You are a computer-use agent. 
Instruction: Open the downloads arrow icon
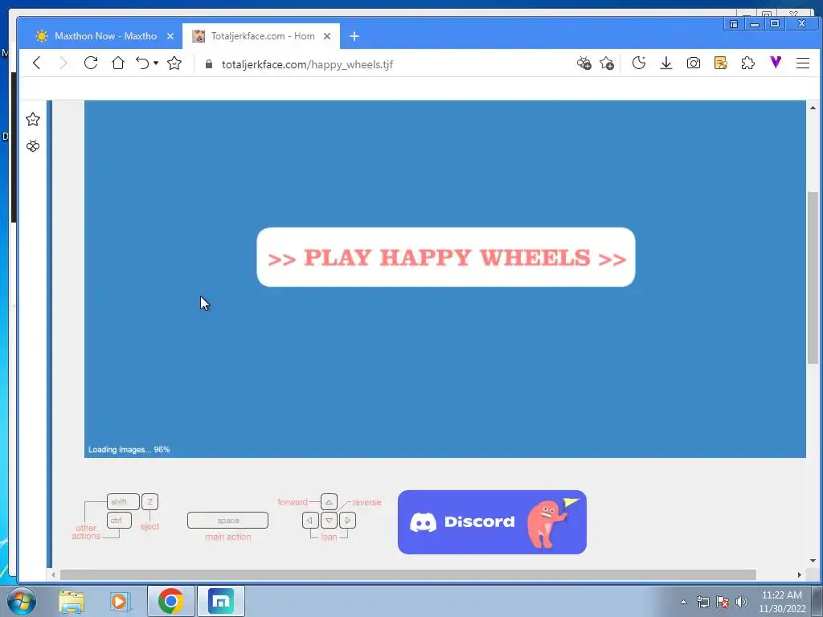[666, 63]
